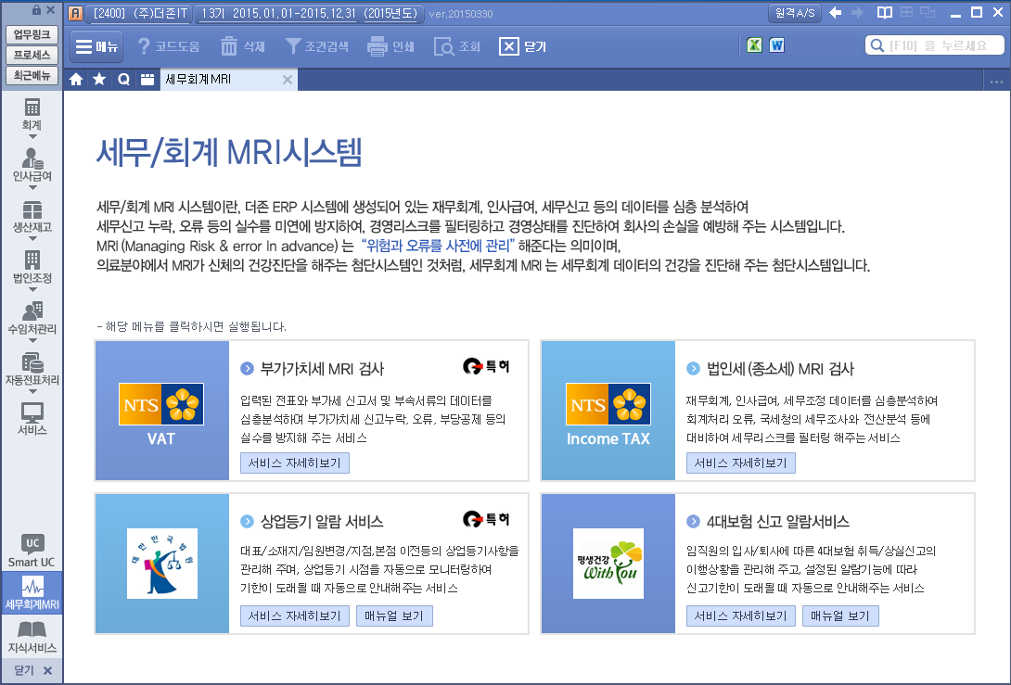Click the lock icon at top-left
Screen dimensions: 1011x685
click(x=36, y=10)
